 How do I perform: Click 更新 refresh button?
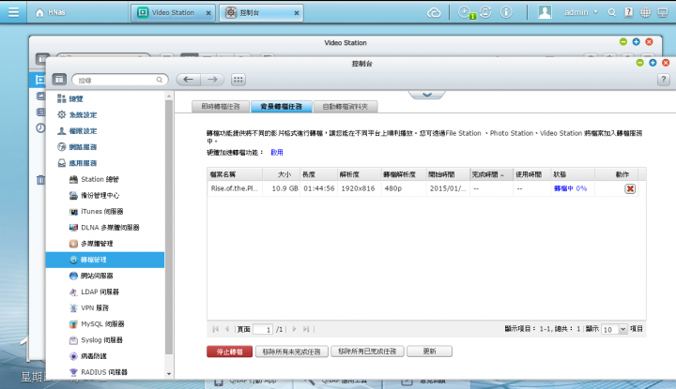(x=429, y=352)
